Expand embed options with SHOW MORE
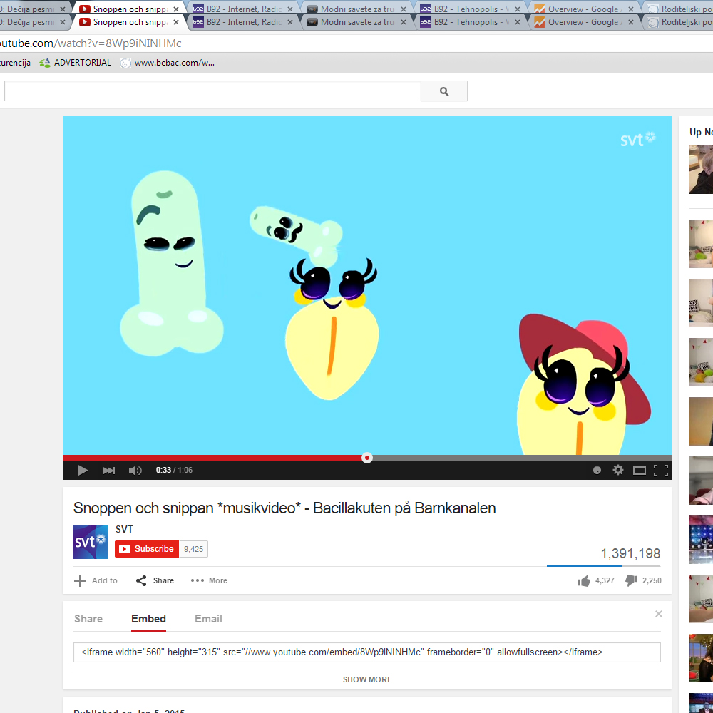The width and height of the screenshot is (713, 713). click(x=367, y=679)
